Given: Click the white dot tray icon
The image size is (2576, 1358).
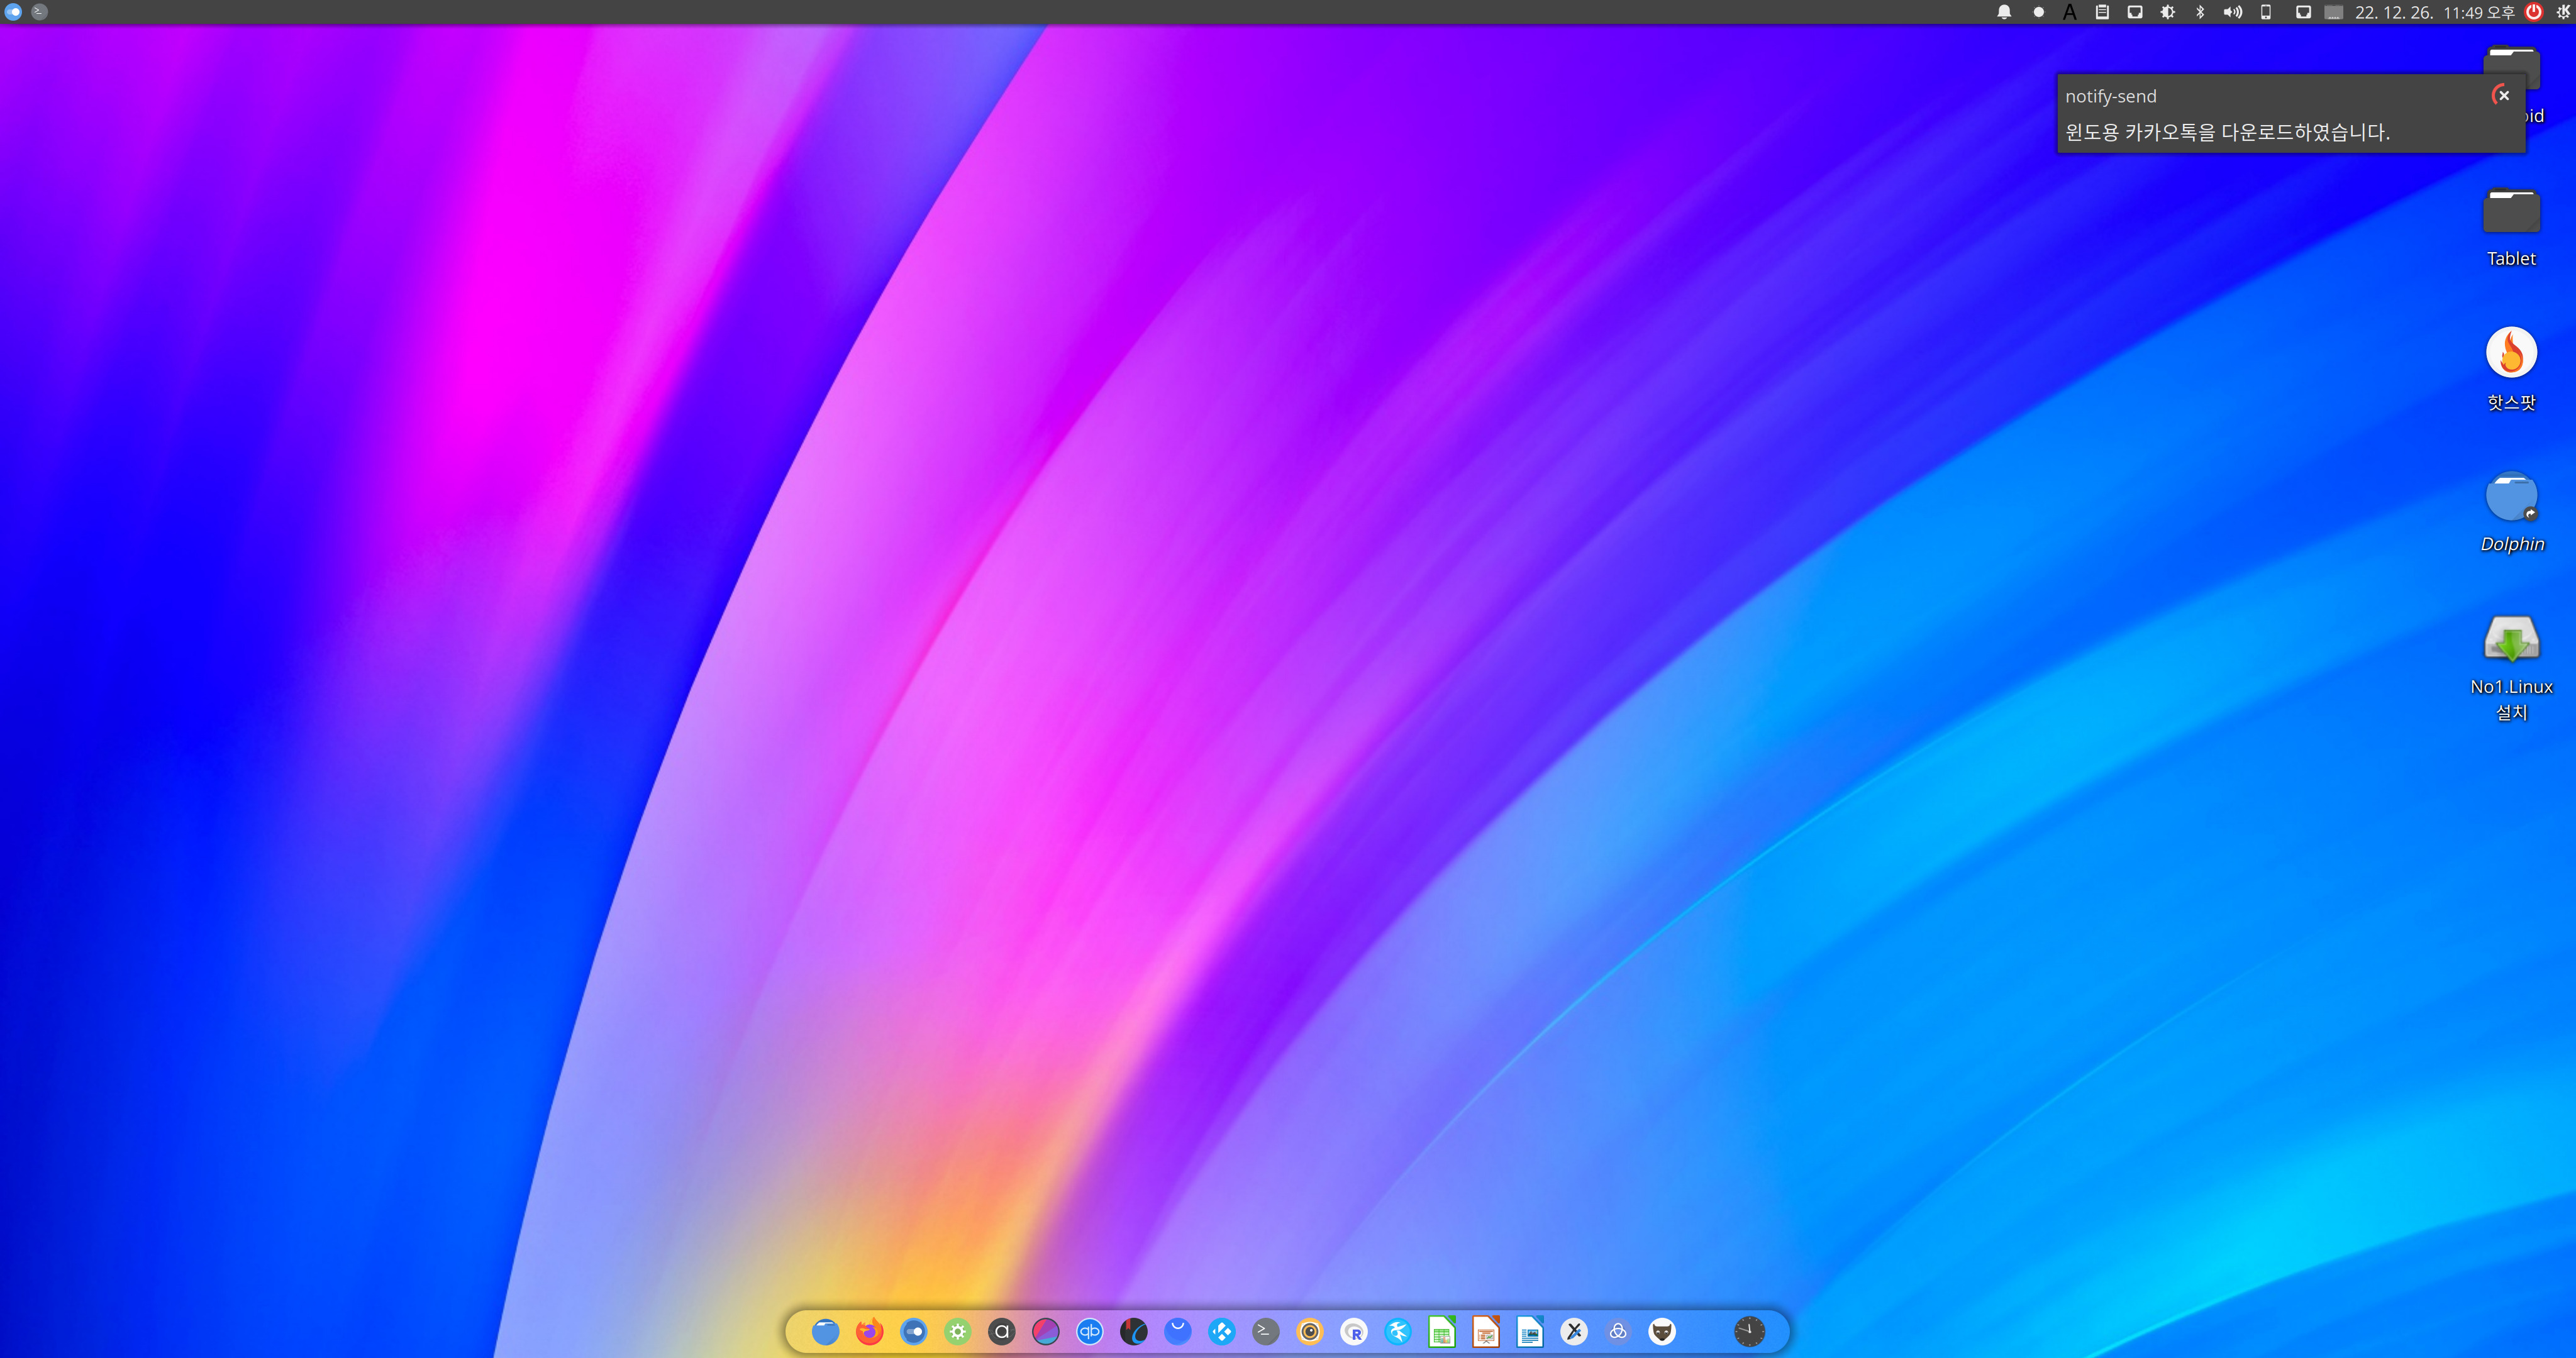Looking at the screenshot, I should [x=2038, y=12].
